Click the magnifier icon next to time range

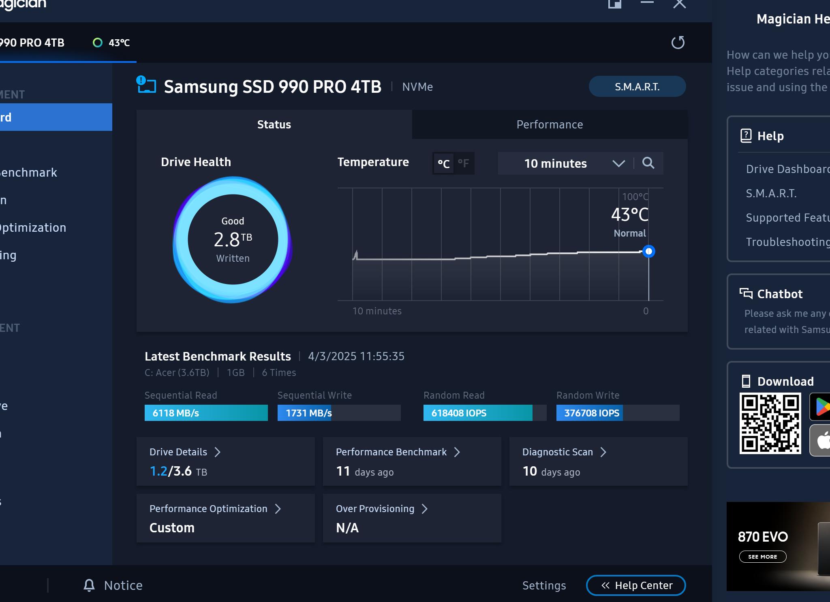point(648,163)
